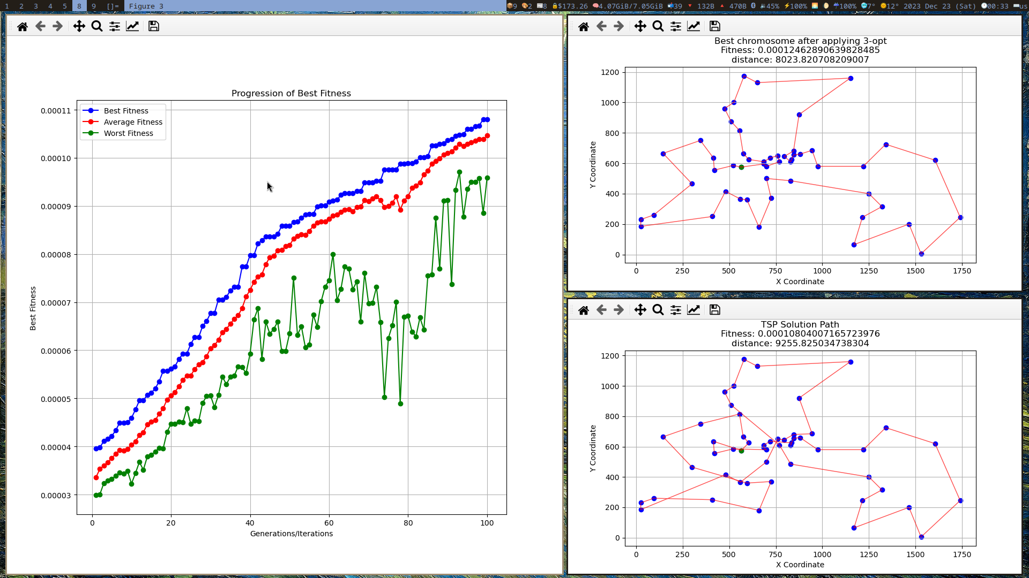Click the Worst Fitness legend entry

click(128, 133)
